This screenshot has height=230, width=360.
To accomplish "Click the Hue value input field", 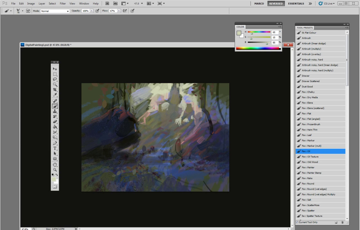I will pyautogui.click(x=275, y=32).
